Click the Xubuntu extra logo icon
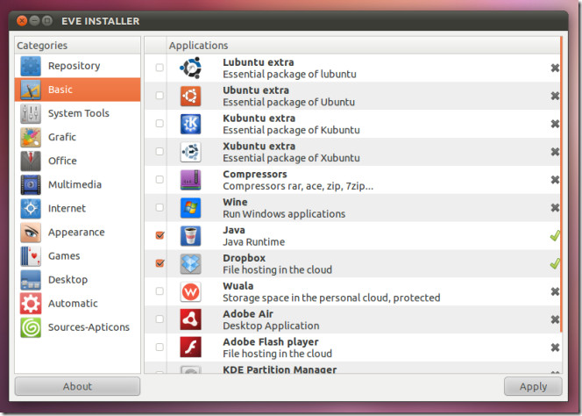 pyautogui.click(x=190, y=152)
